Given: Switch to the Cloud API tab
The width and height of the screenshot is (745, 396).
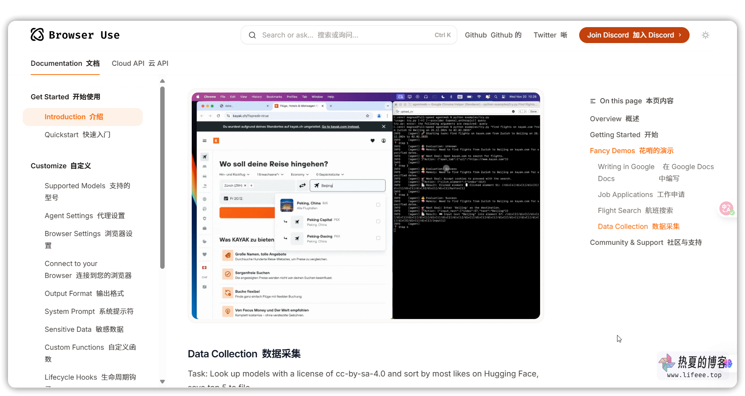Looking at the screenshot, I should click(x=140, y=63).
